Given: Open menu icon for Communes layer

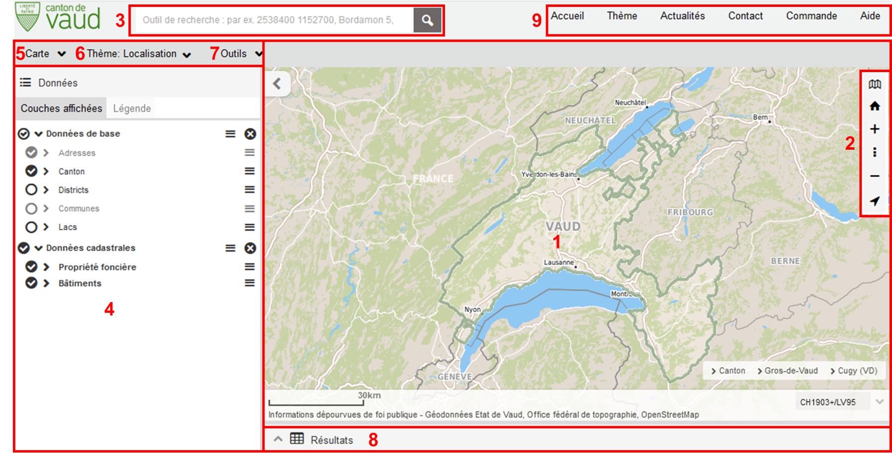Looking at the screenshot, I should click(x=250, y=208).
